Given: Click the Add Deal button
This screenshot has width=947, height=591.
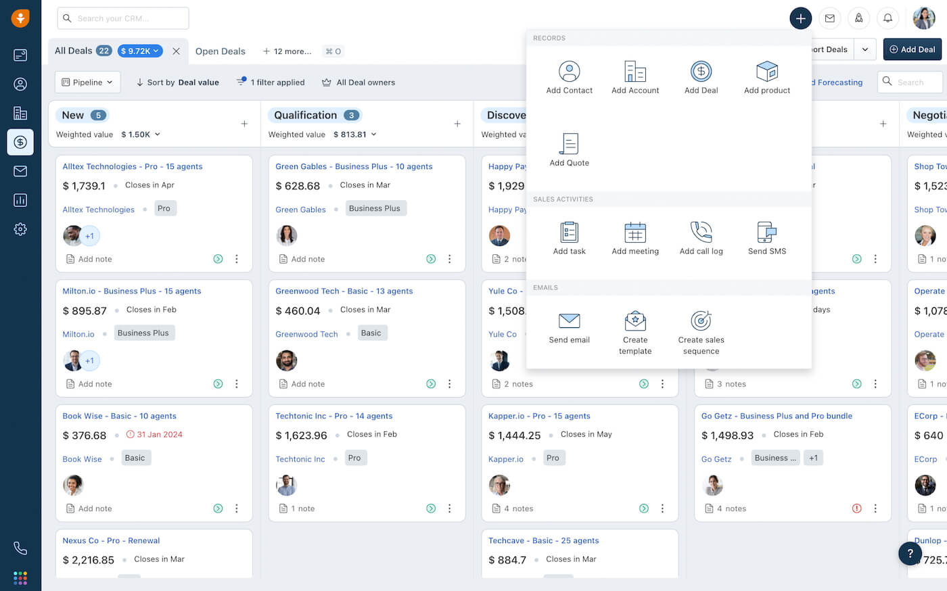Looking at the screenshot, I should tap(912, 49).
